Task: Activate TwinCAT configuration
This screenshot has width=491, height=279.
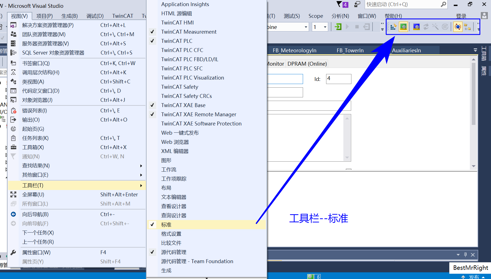Action: click(393, 27)
